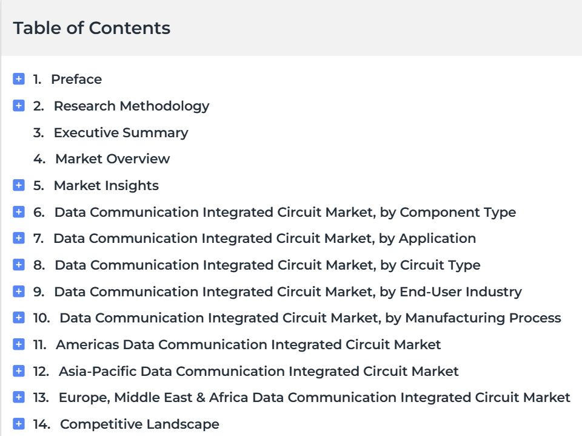Expand the Americas market plus icon
This screenshot has height=436, width=582.
click(x=19, y=344)
